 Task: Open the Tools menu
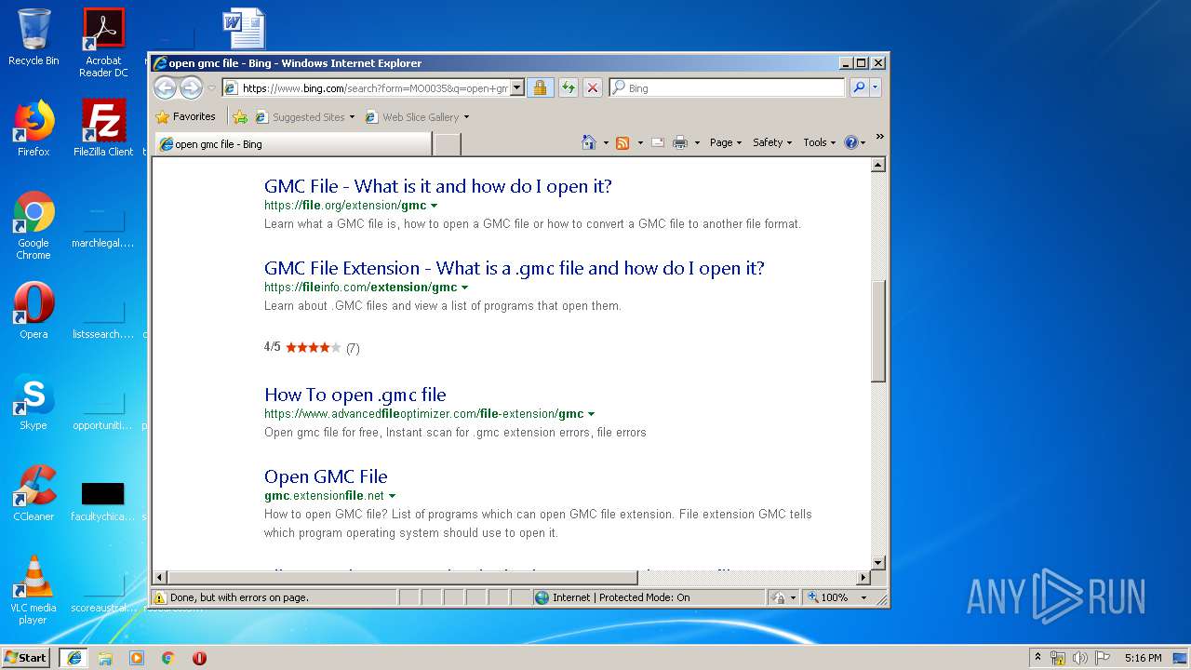(x=820, y=142)
